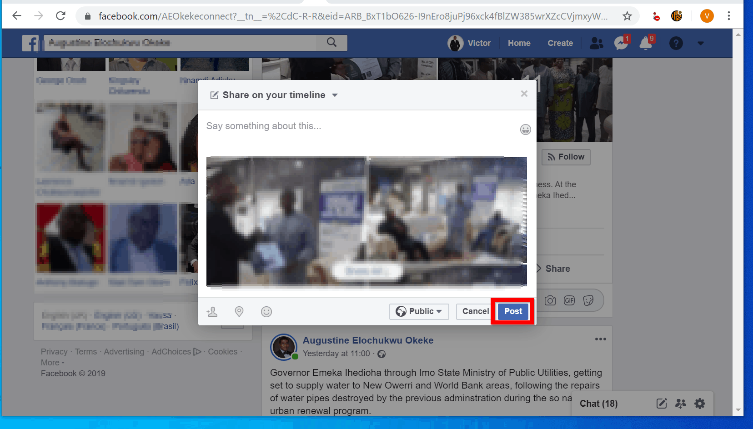Open Messenger from the top bar
753x429 pixels.
click(621, 43)
